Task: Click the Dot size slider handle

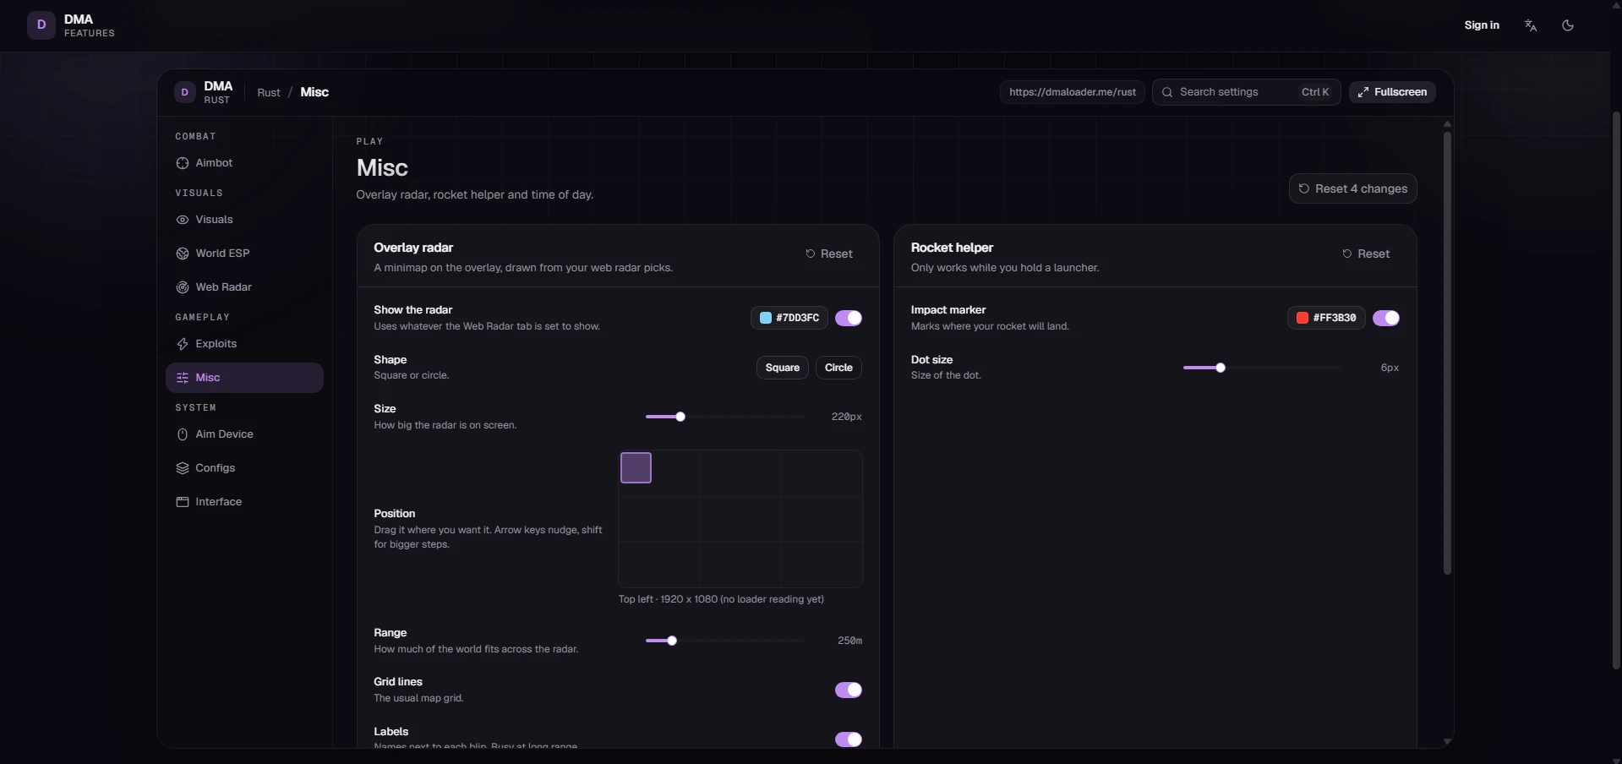Action: pyautogui.click(x=1221, y=368)
